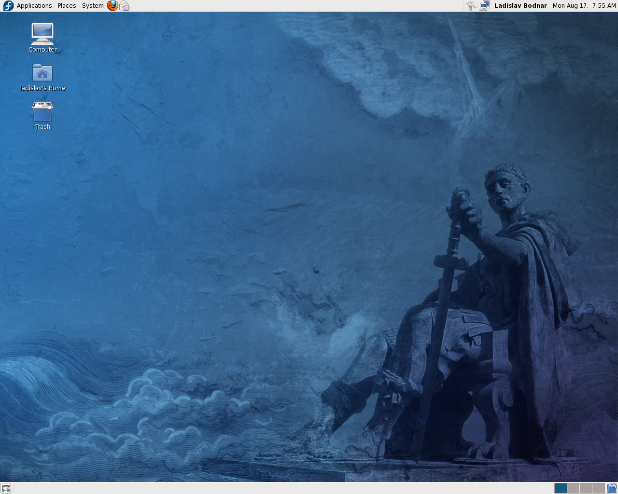Screen dimensions: 618x494
Task: Select the ladislav's Home folder icon
Action: point(42,77)
